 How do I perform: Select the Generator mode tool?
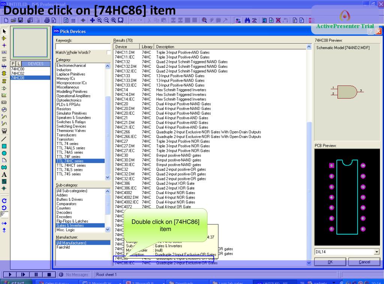tap(4, 109)
